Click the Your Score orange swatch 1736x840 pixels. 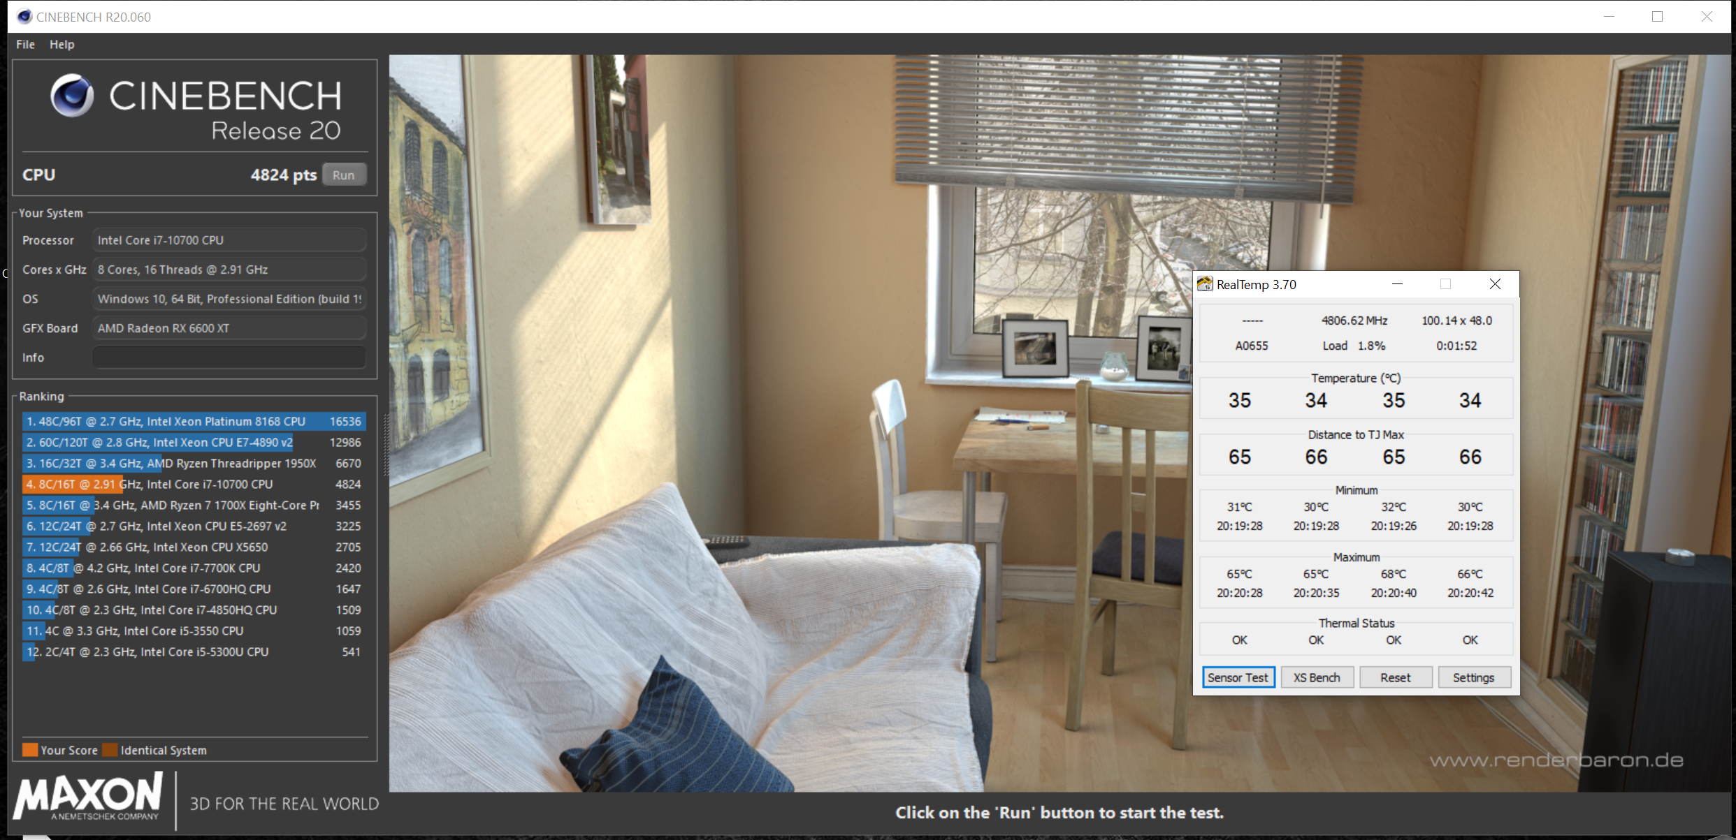[x=30, y=750]
